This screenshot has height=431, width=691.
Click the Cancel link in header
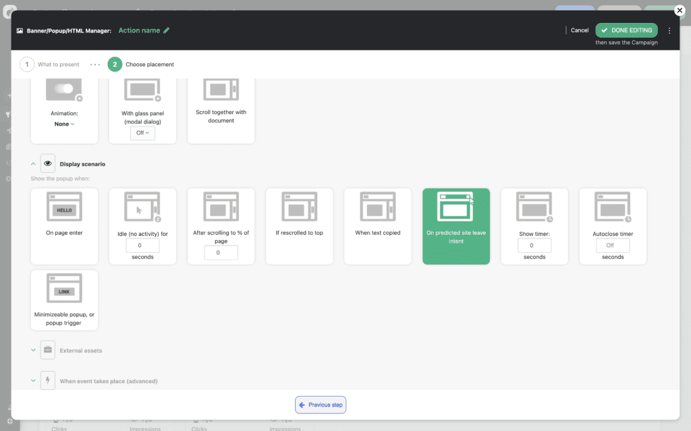pos(579,30)
